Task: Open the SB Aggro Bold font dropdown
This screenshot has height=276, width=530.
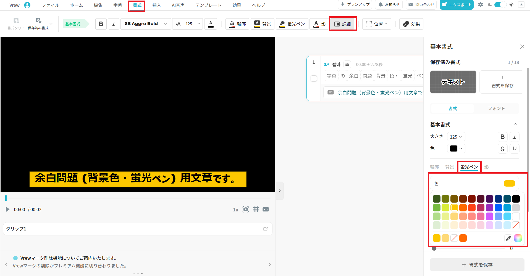Action: [x=146, y=24]
